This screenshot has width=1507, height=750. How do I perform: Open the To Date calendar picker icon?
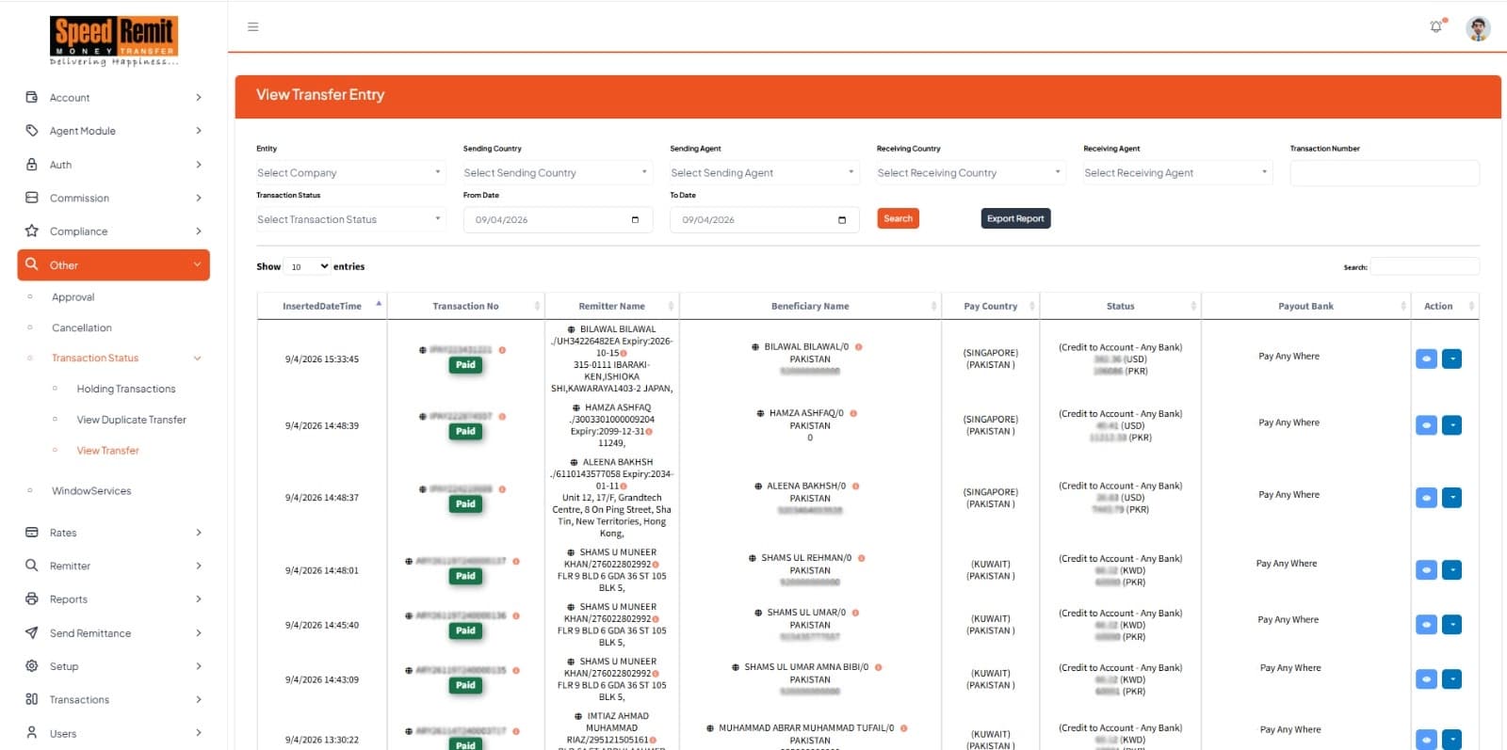tap(842, 220)
